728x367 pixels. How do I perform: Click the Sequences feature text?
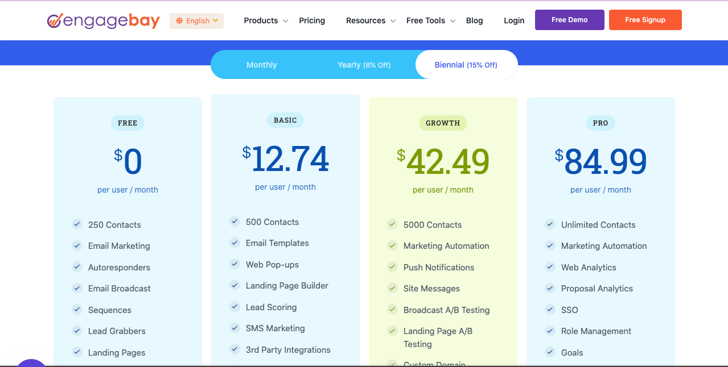(110, 310)
